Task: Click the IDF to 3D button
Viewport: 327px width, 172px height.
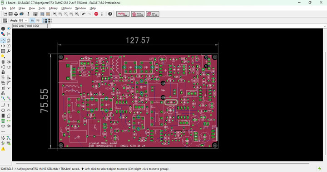Action: pos(153,14)
